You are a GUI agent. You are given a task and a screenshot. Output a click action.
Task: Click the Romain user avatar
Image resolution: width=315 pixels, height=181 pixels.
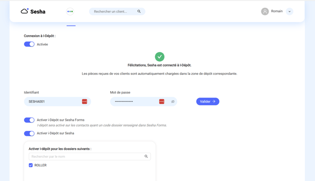[x=265, y=11]
